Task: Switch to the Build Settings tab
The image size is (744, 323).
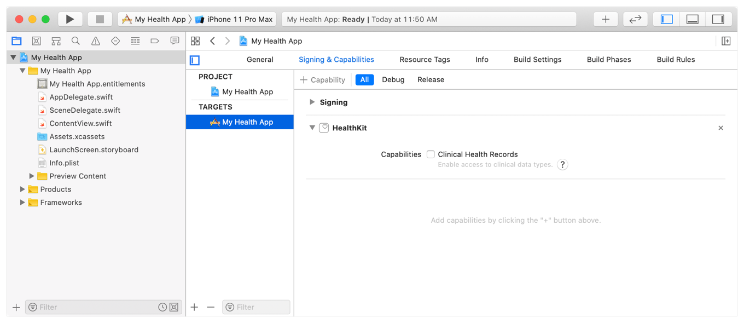Action: pos(537,60)
